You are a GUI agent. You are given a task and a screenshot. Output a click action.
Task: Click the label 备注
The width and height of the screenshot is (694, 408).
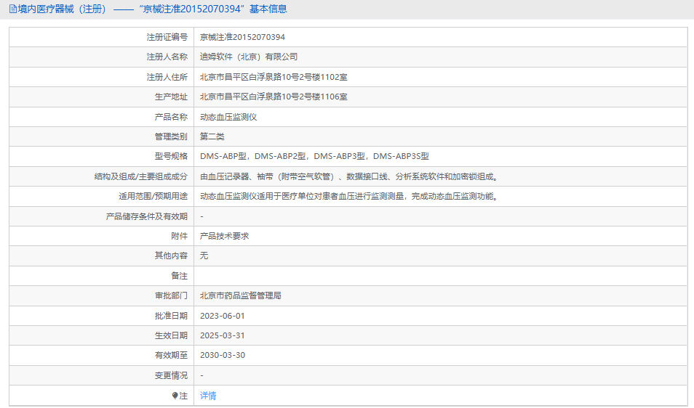(x=179, y=276)
